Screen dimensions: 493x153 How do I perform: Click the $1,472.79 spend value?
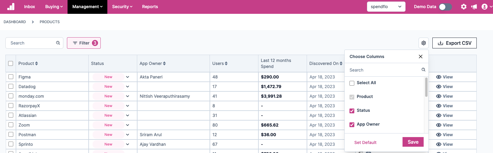coord(271,87)
